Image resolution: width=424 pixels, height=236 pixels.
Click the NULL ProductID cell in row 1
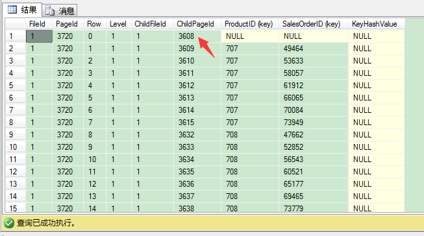(250, 36)
